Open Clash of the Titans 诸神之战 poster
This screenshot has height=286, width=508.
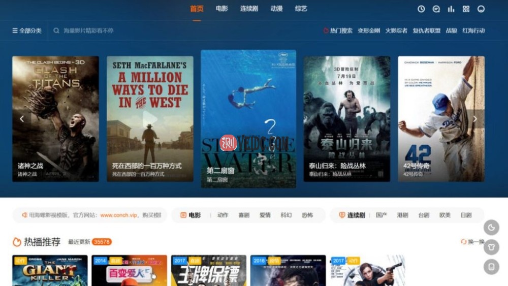[x=55, y=118]
